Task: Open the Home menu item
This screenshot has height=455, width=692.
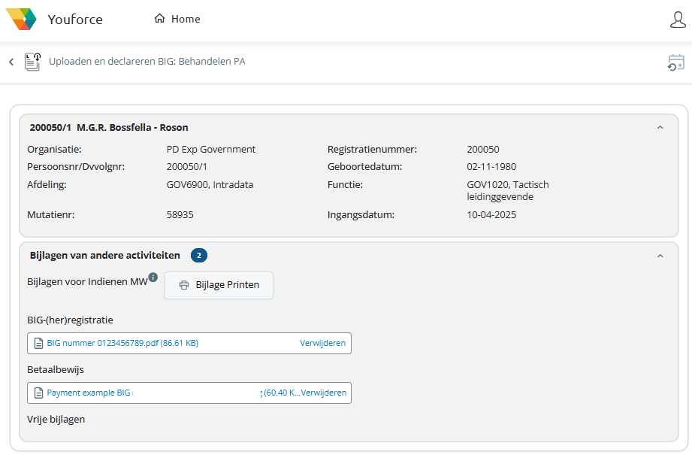Action: tap(185, 19)
